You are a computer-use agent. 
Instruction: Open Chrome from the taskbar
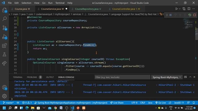coord(55,108)
